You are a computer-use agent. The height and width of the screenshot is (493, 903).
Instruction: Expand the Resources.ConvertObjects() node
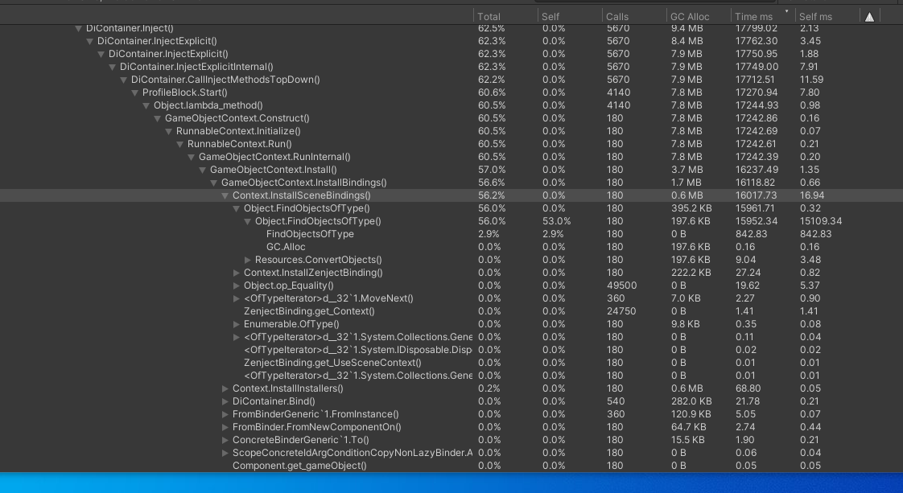[248, 260]
